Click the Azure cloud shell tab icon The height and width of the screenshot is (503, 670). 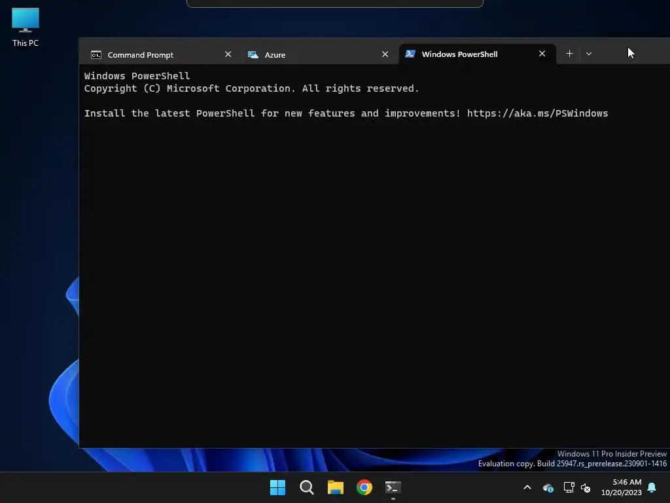click(253, 55)
